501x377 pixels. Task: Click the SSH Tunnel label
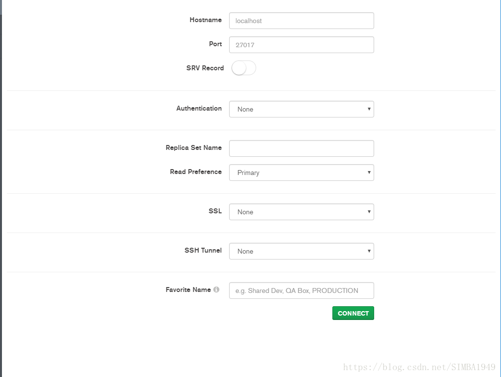pos(203,250)
